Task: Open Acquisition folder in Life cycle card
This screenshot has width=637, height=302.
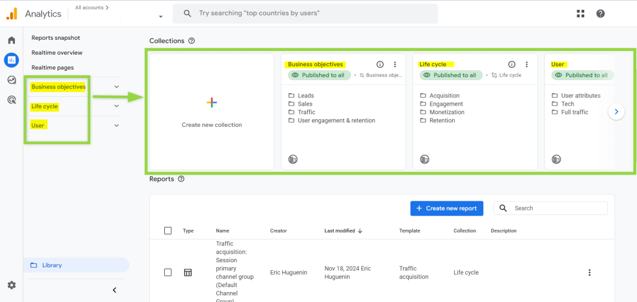Action: (x=440, y=96)
